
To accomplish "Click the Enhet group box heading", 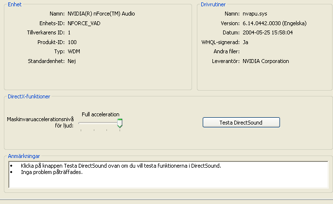I will pyautogui.click(x=15, y=4).
